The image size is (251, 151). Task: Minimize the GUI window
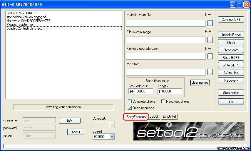[x=233, y=5]
